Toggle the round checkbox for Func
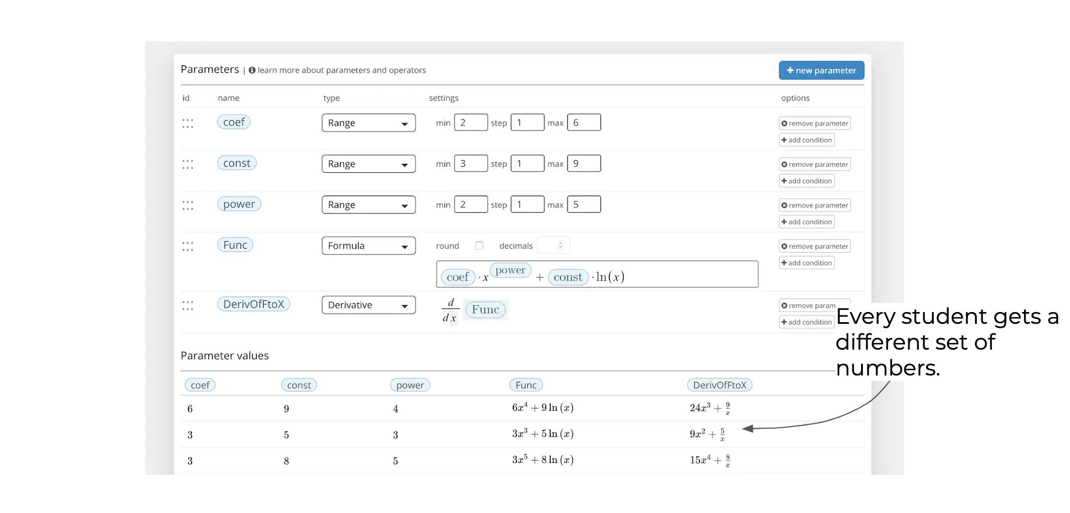Screen dimensions: 1070x513 (479, 246)
